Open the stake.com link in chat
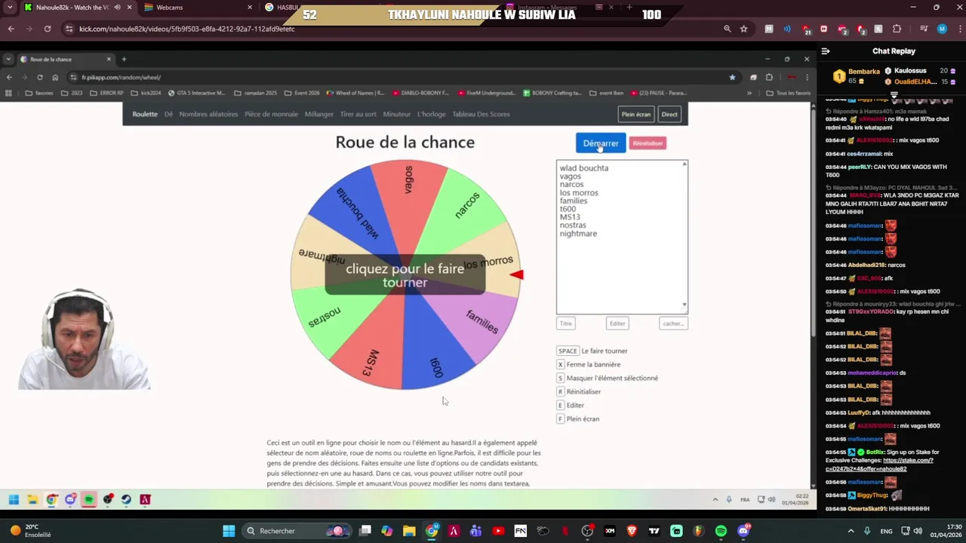966x543 pixels. 879,465
